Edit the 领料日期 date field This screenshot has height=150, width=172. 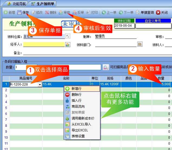tap(124, 26)
